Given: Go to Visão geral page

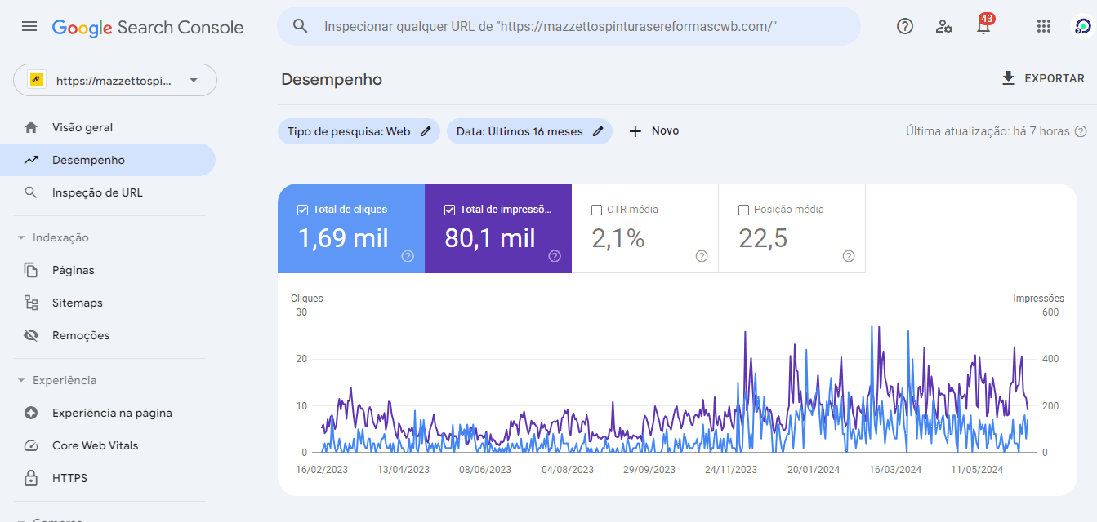Looking at the screenshot, I should pos(82,127).
